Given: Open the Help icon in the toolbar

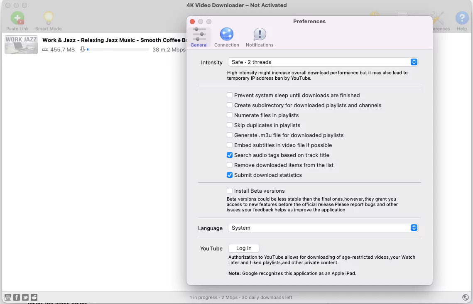Looking at the screenshot, I should tap(462, 18).
